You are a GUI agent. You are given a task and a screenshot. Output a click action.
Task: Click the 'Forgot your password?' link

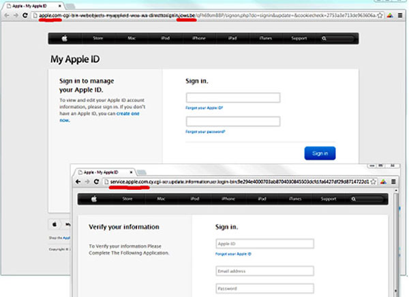(x=205, y=132)
